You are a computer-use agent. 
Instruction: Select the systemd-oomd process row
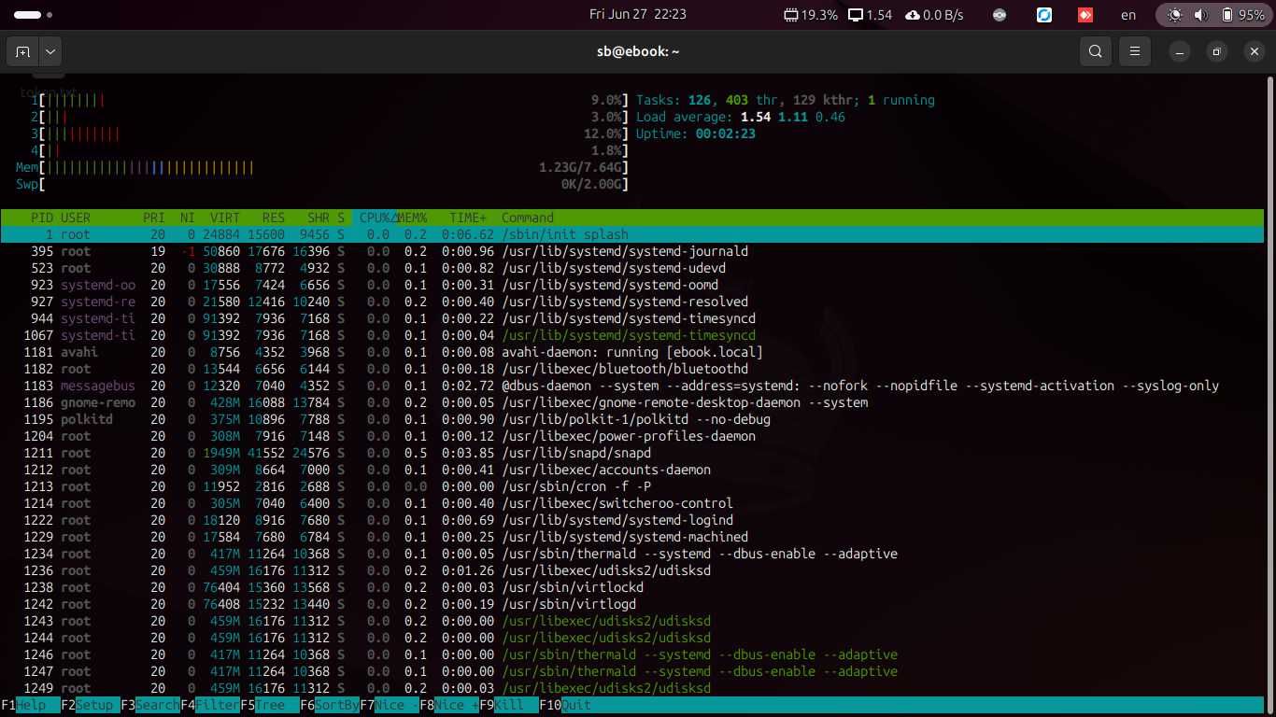pos(632,285)
